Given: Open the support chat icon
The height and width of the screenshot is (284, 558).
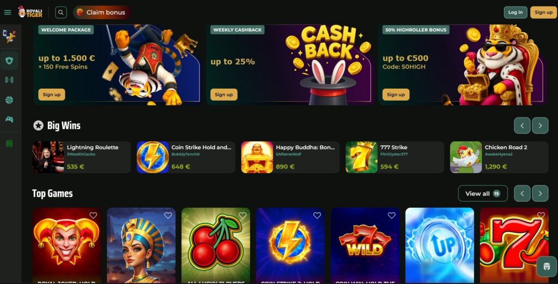Looking at the screenshot, I should (547, 266).
